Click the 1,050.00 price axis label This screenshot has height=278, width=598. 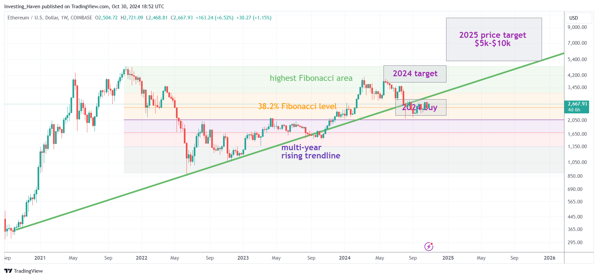point(577,162)
